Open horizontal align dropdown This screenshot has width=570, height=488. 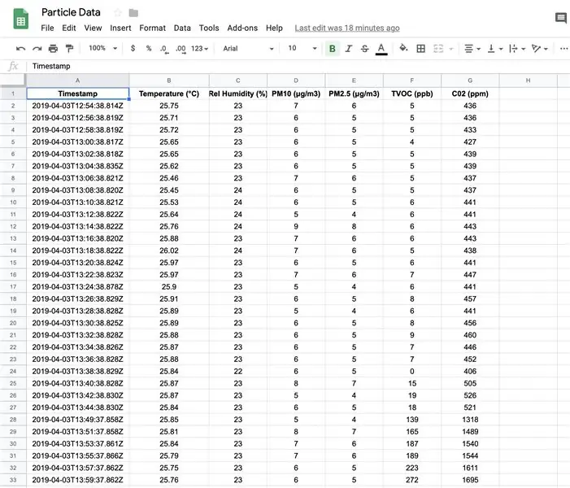[472, 48]
